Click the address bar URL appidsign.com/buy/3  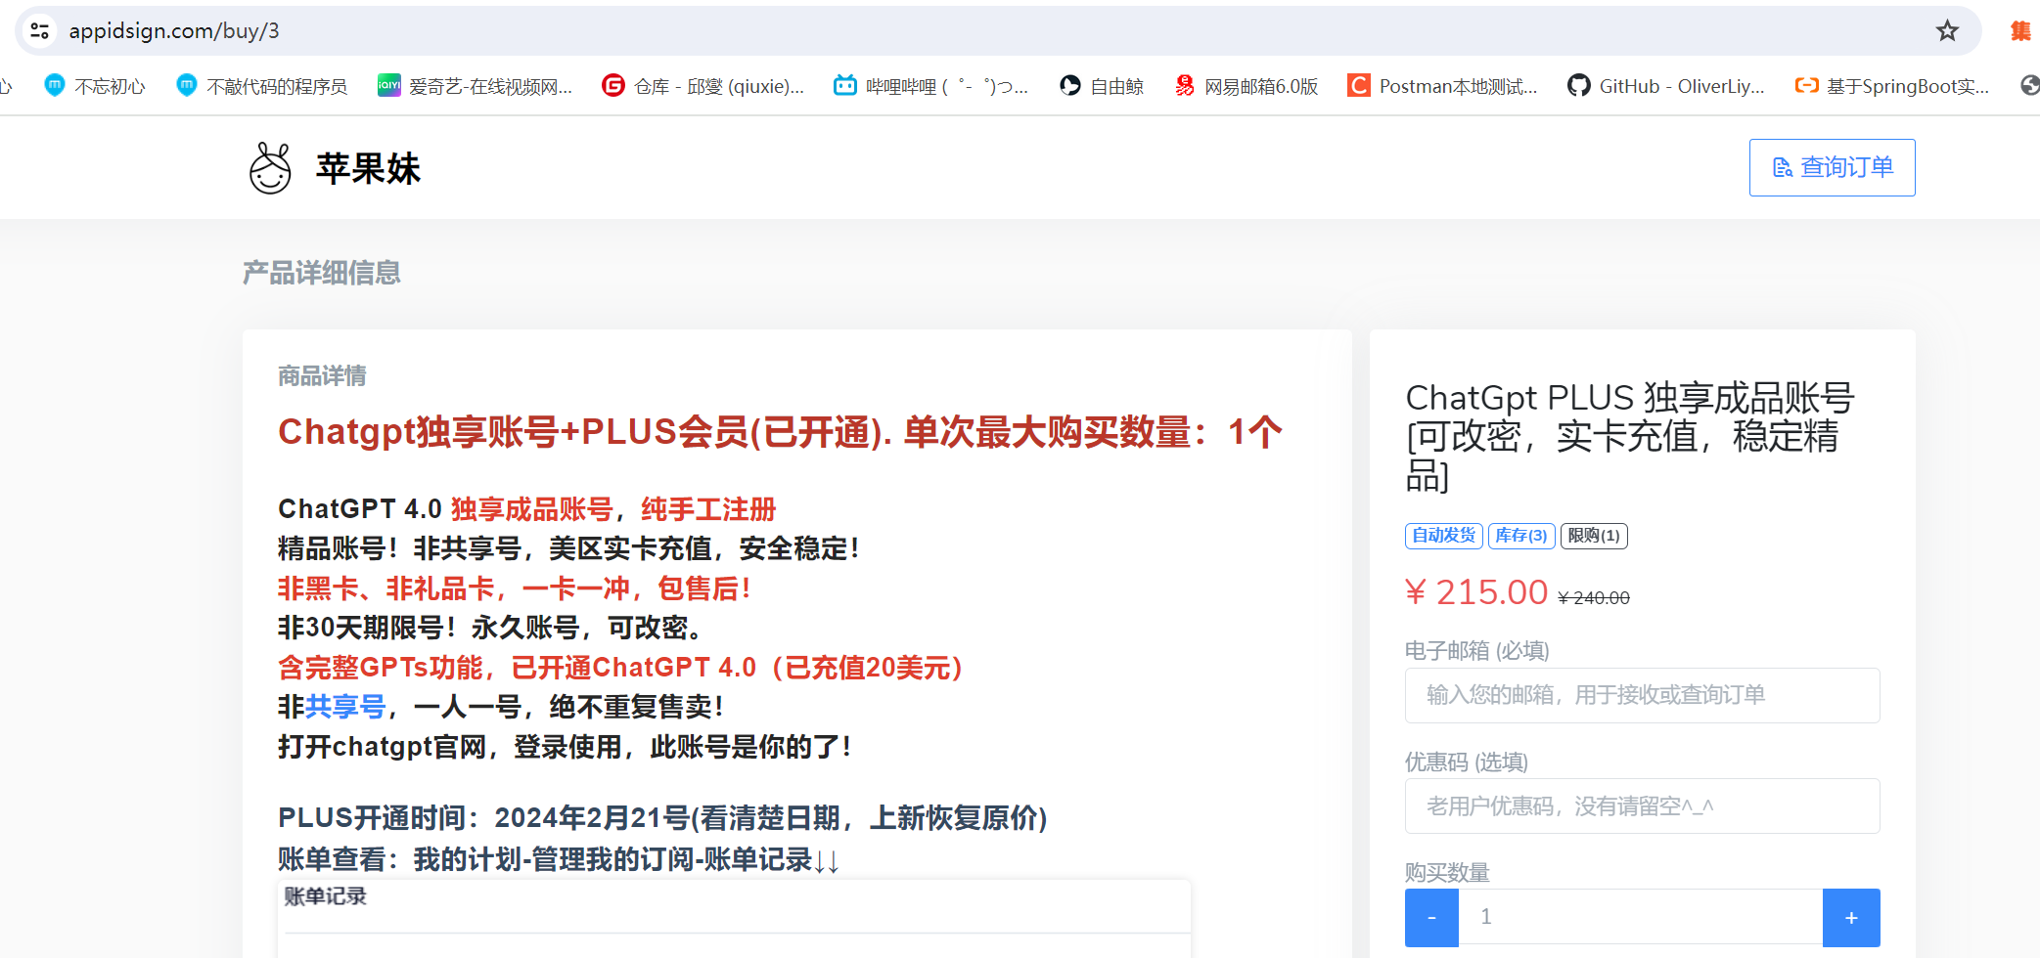[174, 31]
